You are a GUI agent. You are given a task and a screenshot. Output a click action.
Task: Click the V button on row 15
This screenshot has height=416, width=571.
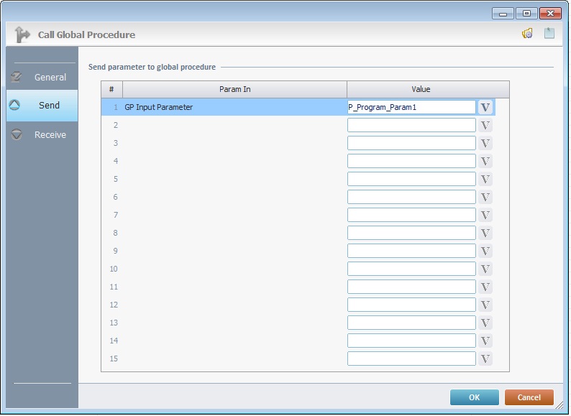485,359
